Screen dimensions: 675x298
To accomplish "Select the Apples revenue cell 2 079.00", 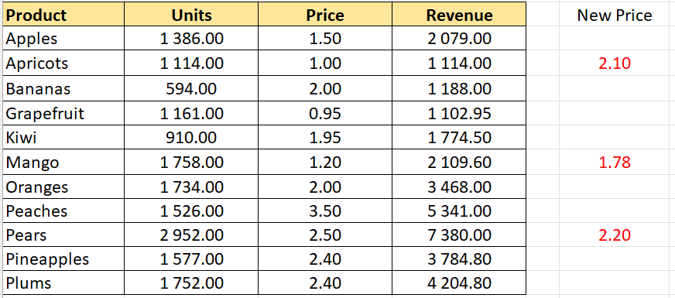I will pyautogui.click(x=459, y=39).
